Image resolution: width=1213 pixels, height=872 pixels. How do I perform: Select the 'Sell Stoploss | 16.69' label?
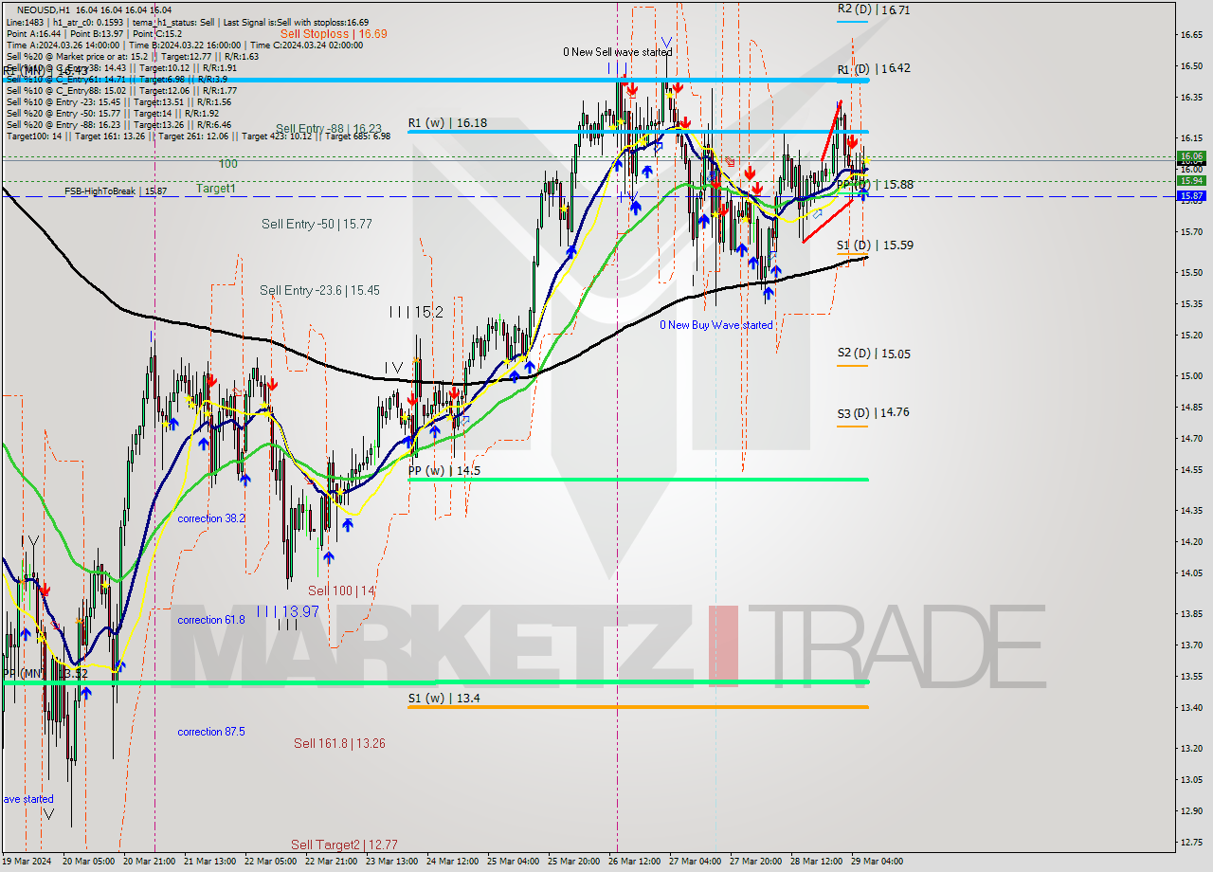[334, 33]
